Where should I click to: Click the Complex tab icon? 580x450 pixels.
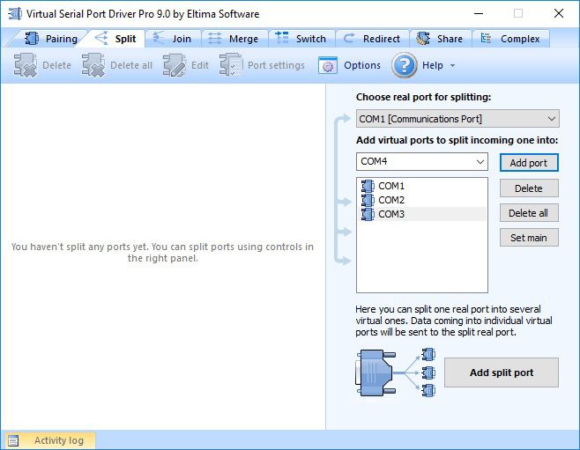pos(486,38)
